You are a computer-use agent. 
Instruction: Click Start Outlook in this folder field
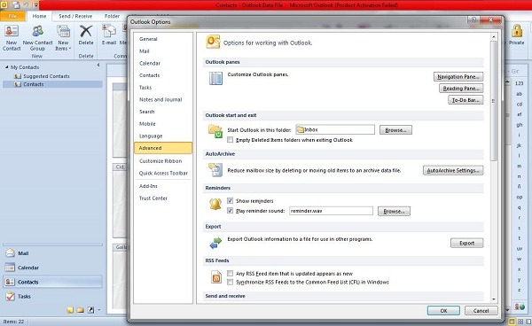[335, 129]
